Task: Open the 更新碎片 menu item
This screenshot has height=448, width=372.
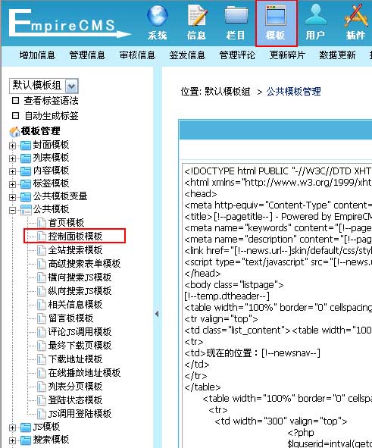Action: 287,55
